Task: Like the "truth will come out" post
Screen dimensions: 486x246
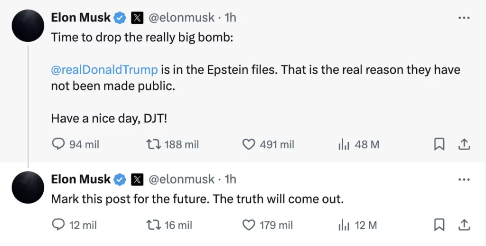Action: click(249, 225)
